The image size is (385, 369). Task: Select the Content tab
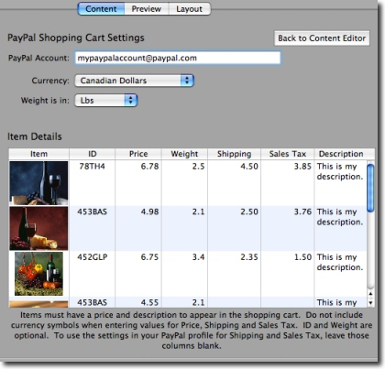pyautogui.click(x=101, y=9)
